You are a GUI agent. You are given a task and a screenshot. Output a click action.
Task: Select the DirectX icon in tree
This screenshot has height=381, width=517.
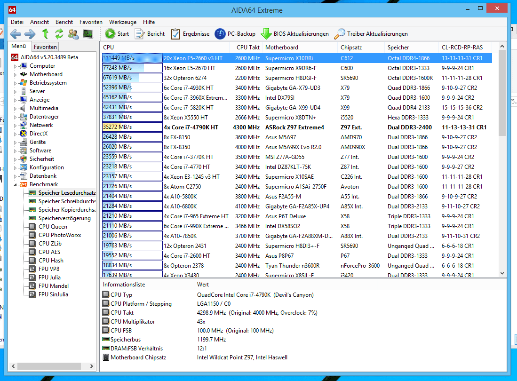[24, 134]
